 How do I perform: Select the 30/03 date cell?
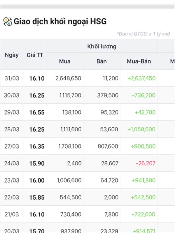[12, 95]
